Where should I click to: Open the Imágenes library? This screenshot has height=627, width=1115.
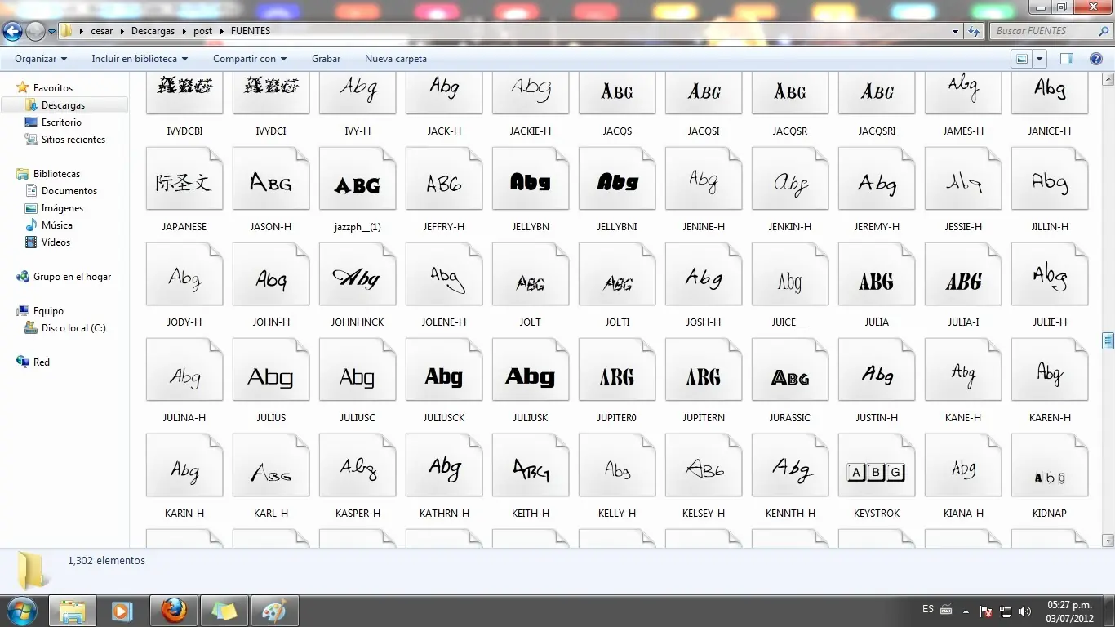tap(62, 208)
